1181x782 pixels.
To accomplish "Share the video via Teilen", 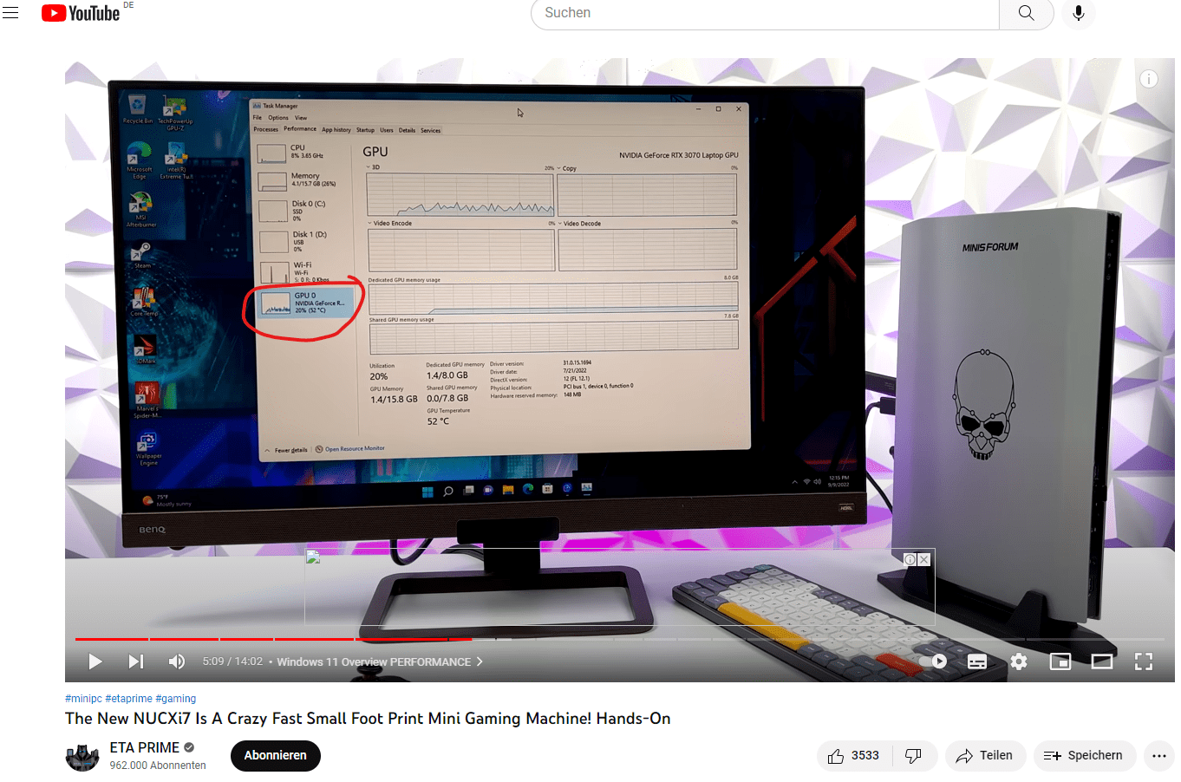I will coord(985,756).
